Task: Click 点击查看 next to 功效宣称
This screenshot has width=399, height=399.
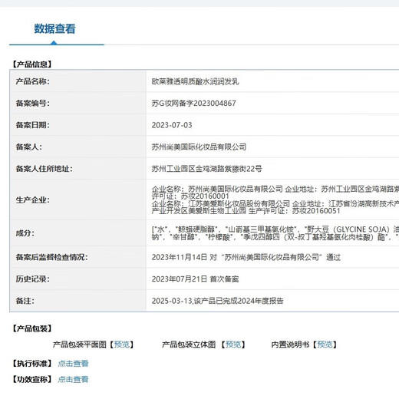Action: pyautogui.click(x=73, y=379)
